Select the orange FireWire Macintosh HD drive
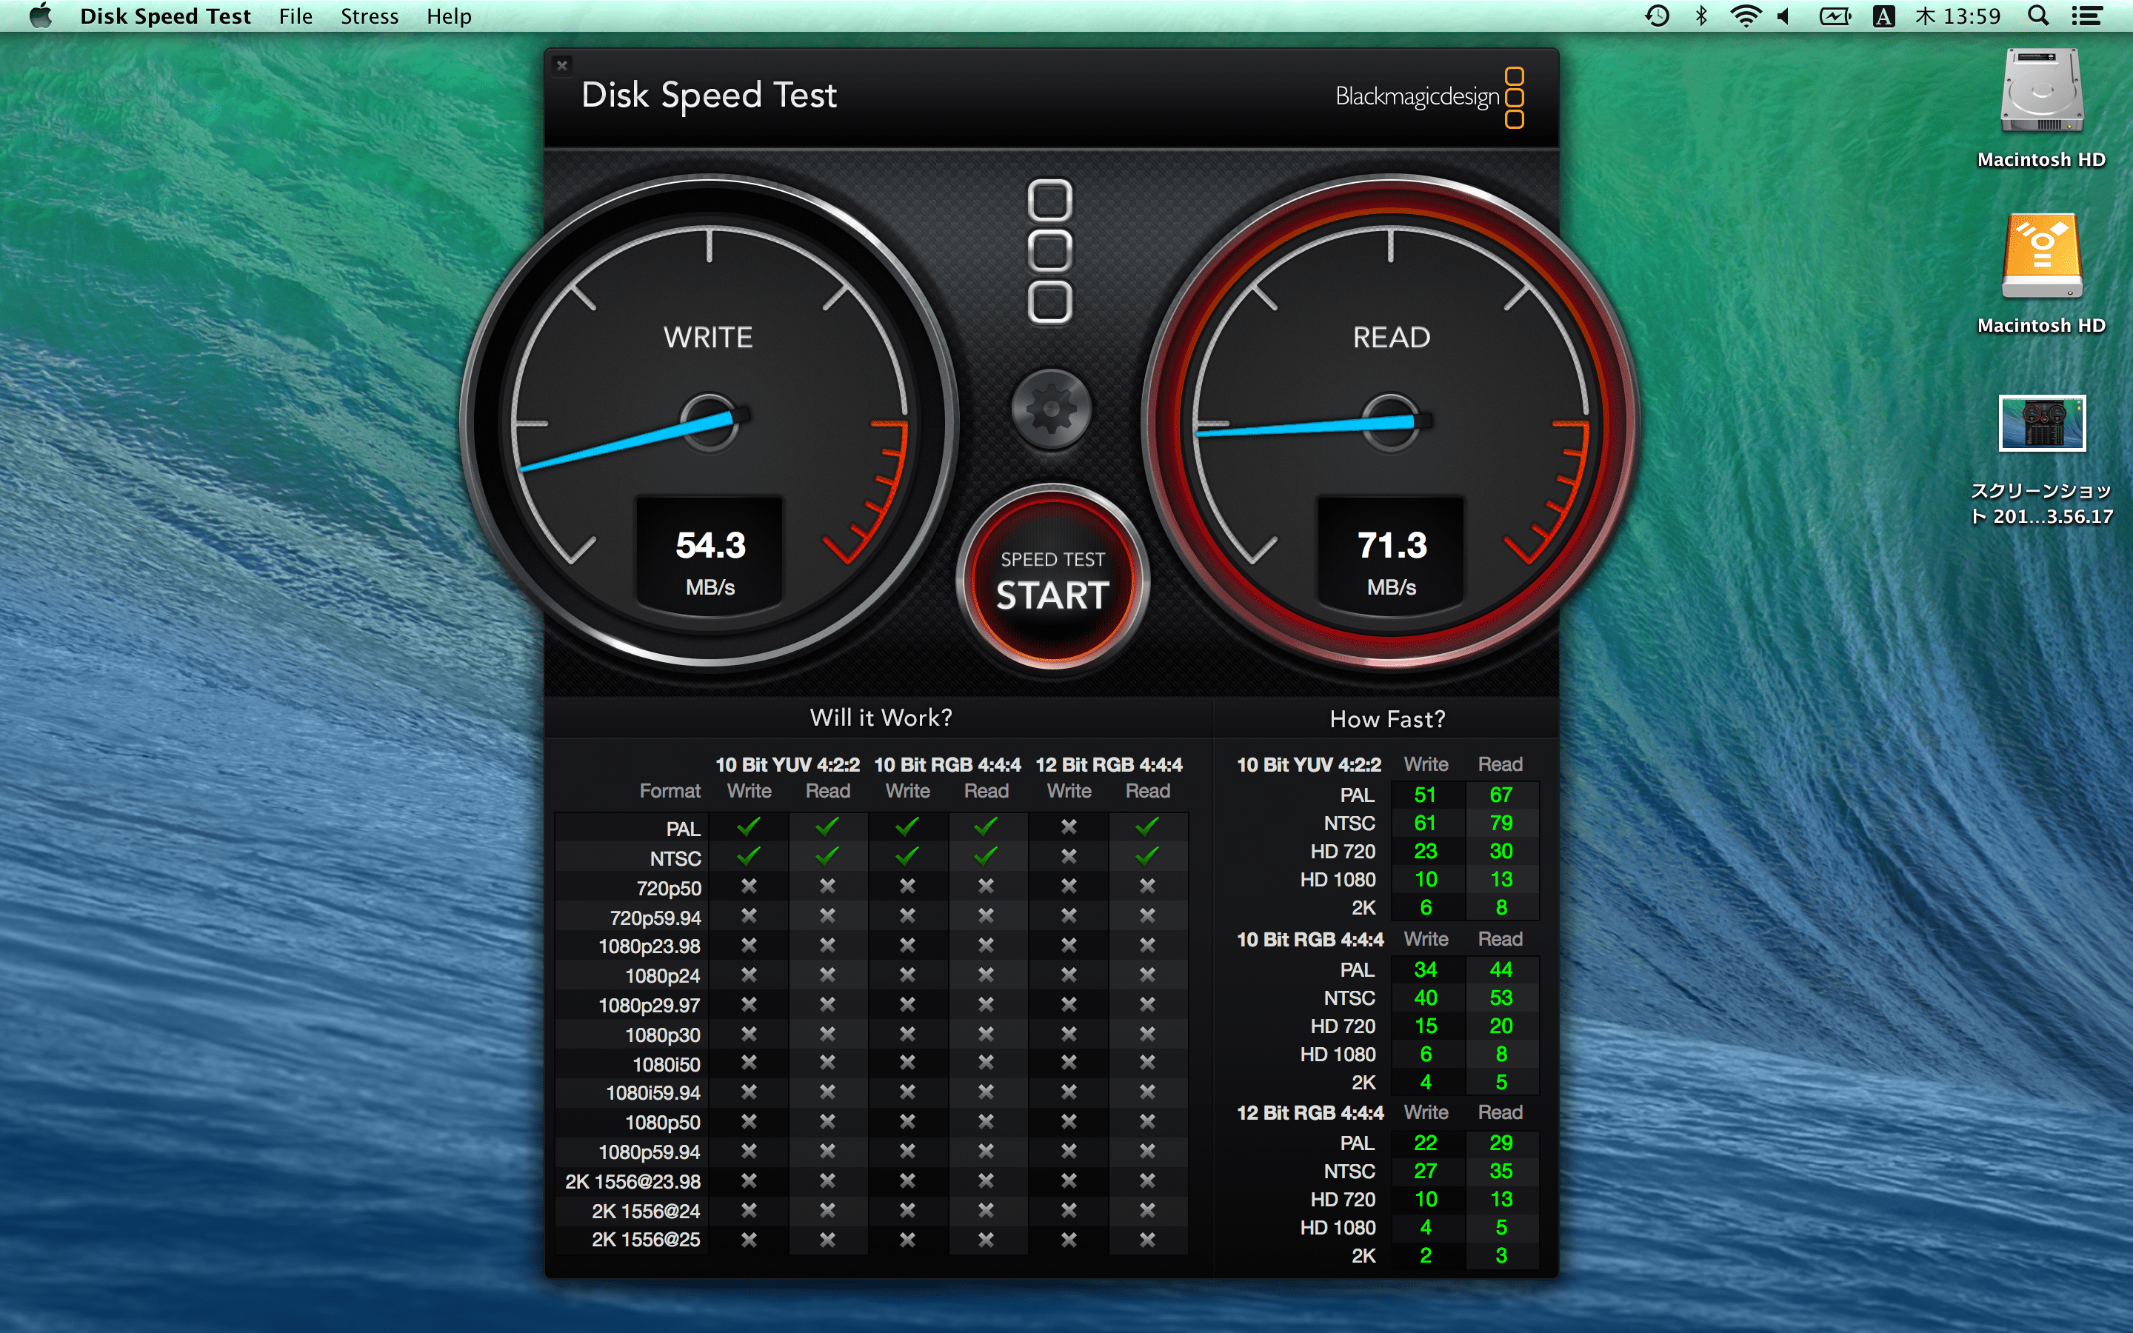This screenshot has width=2133, height=1333. coord(2041,256)
